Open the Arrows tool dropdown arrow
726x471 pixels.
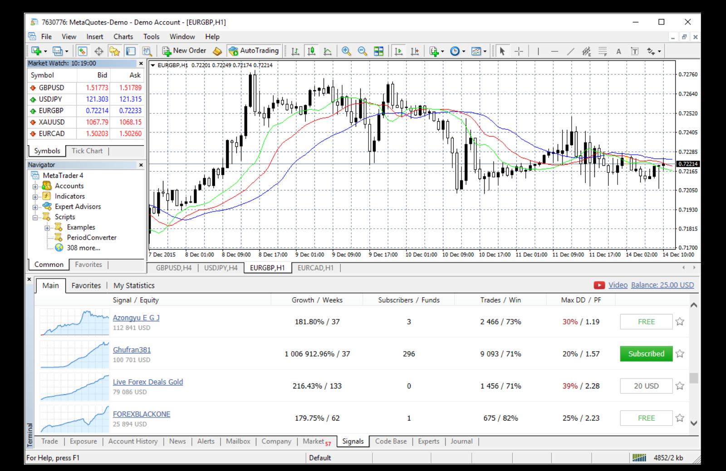click(659, 52)
